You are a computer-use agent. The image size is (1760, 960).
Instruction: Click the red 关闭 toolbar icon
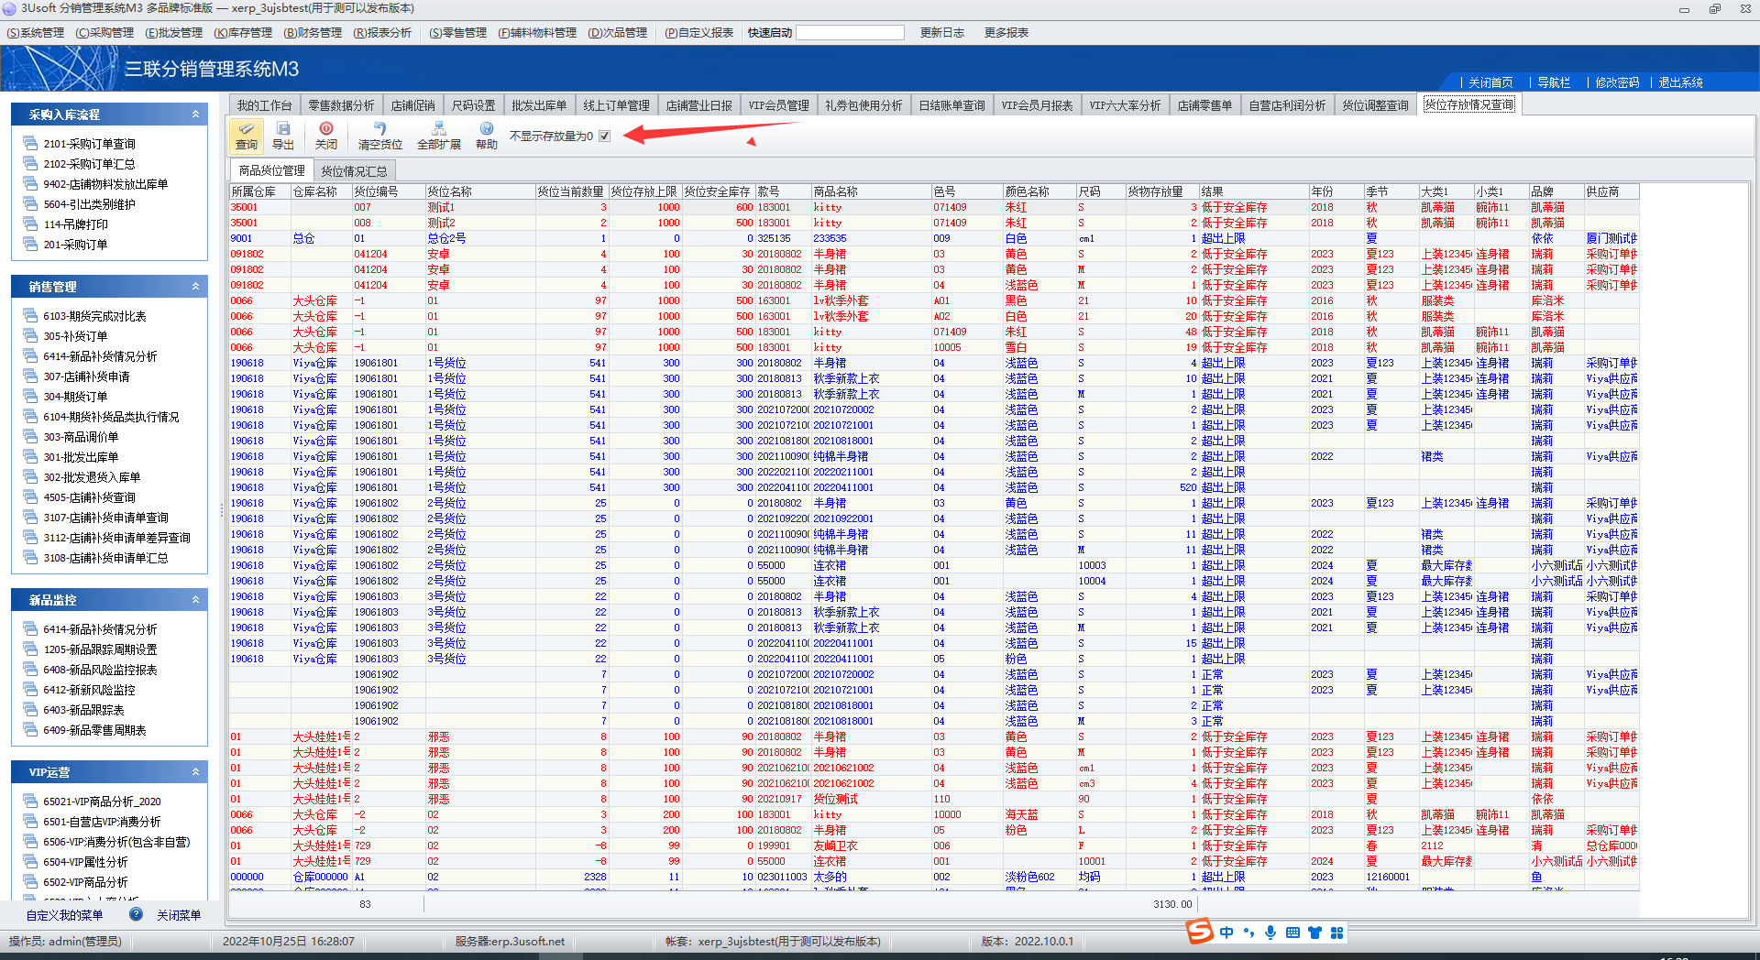[x=325, y=136]
